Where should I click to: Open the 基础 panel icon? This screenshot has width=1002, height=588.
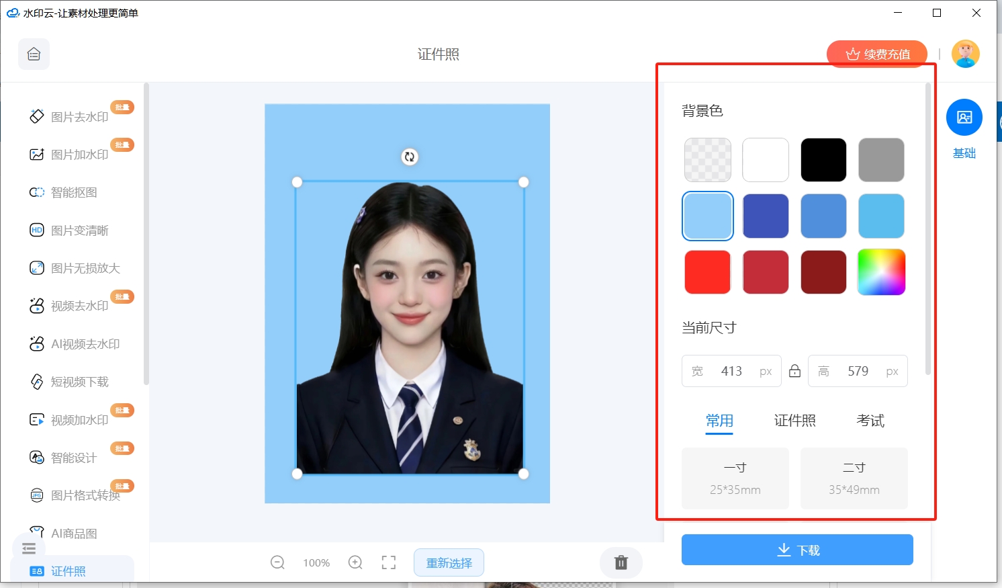tap(964, 118)
